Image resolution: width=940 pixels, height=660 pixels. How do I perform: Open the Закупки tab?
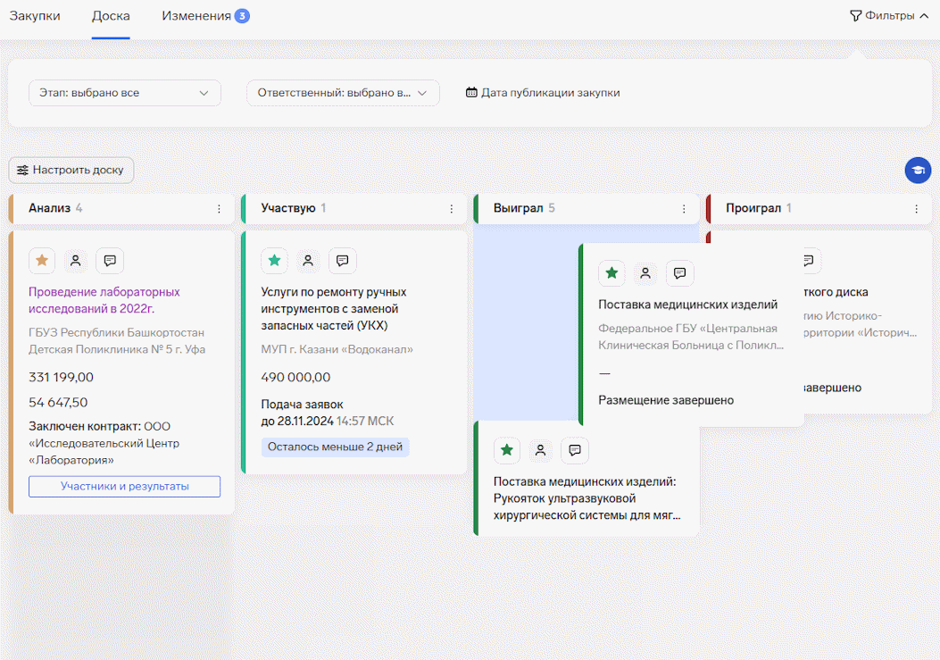[35, 16]
